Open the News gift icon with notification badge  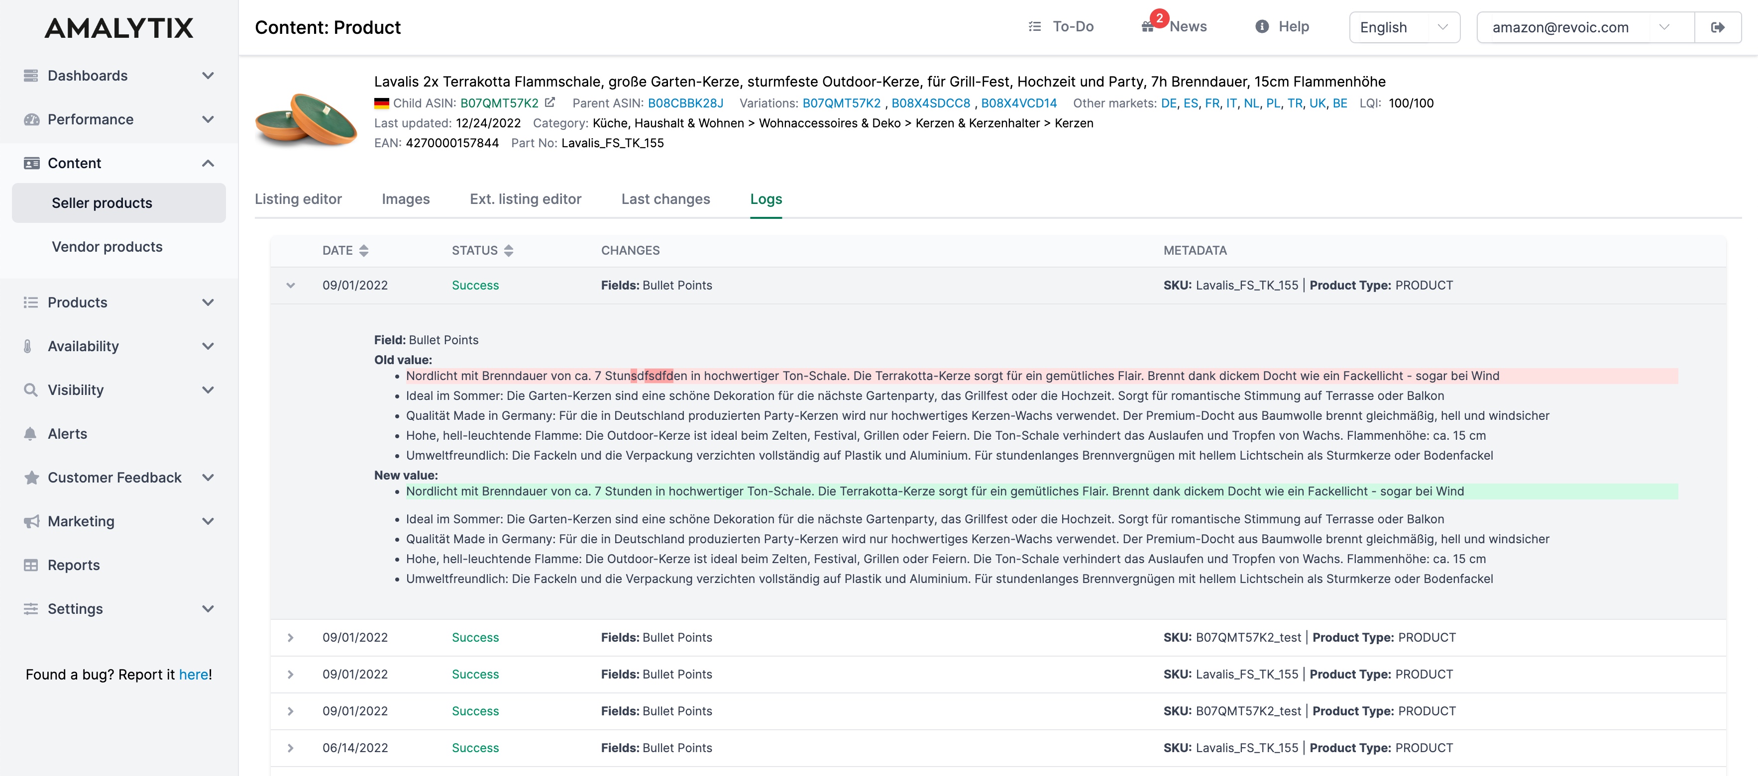(x=1149, y=26)
